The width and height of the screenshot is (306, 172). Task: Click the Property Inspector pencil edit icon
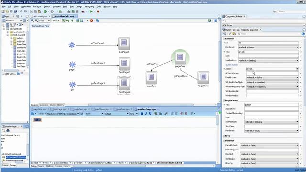point(230,34)
